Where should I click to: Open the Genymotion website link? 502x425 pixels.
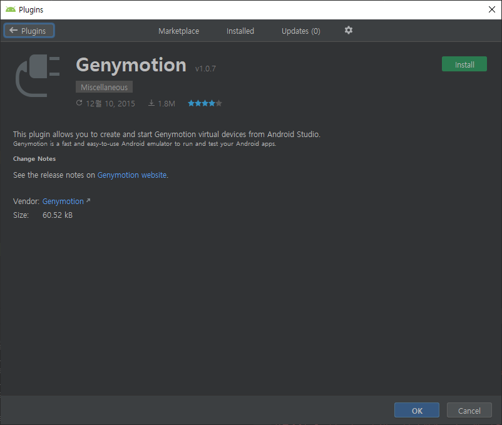[x=132, y=175]
